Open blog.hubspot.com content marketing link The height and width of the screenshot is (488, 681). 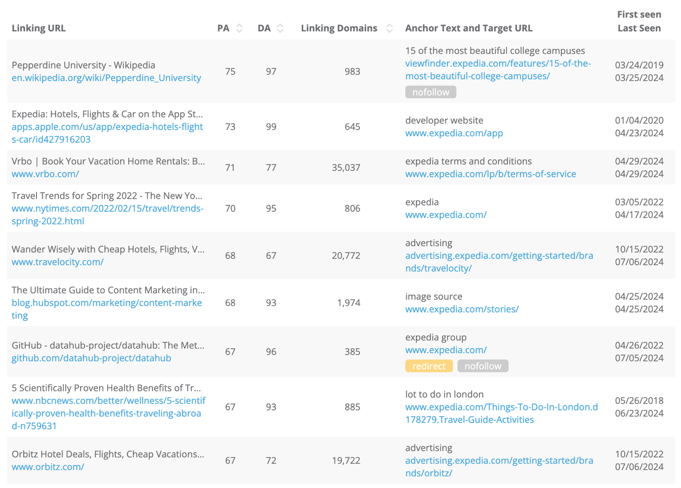click(107, 309)
